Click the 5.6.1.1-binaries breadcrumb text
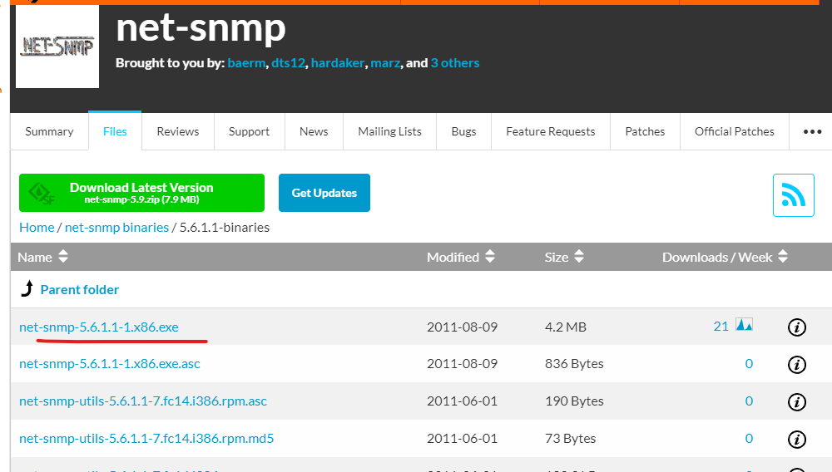832x472 pixels. 225,227
